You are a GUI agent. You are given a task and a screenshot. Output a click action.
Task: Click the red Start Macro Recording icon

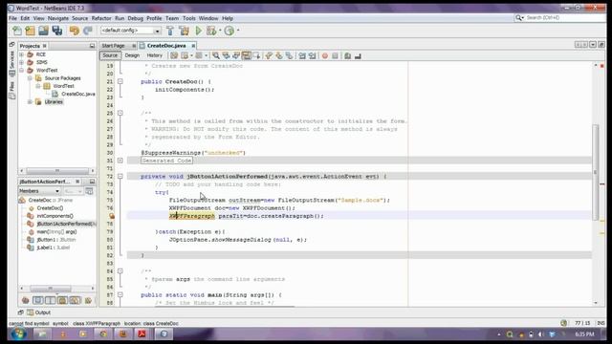(325, 55)
